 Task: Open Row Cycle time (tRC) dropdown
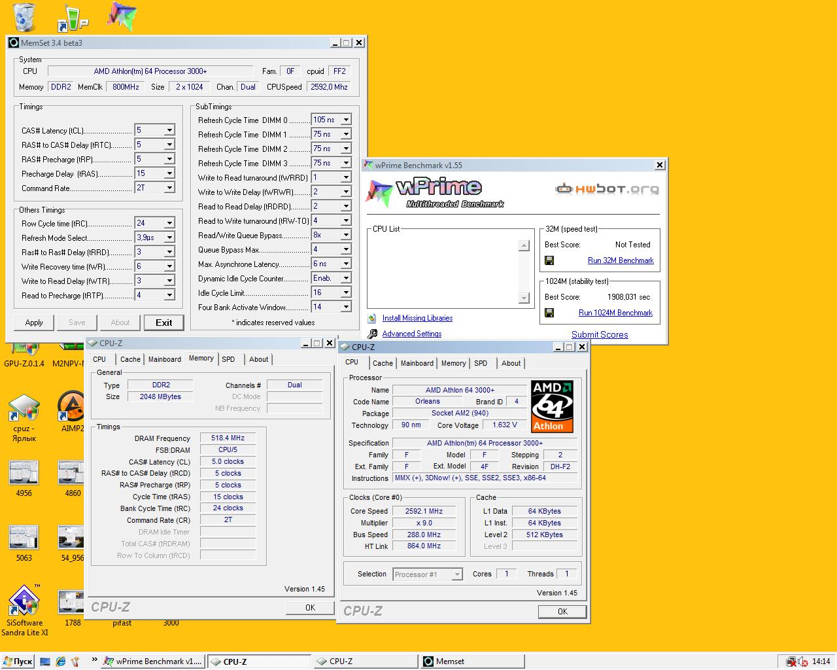[x=169, y=223]
